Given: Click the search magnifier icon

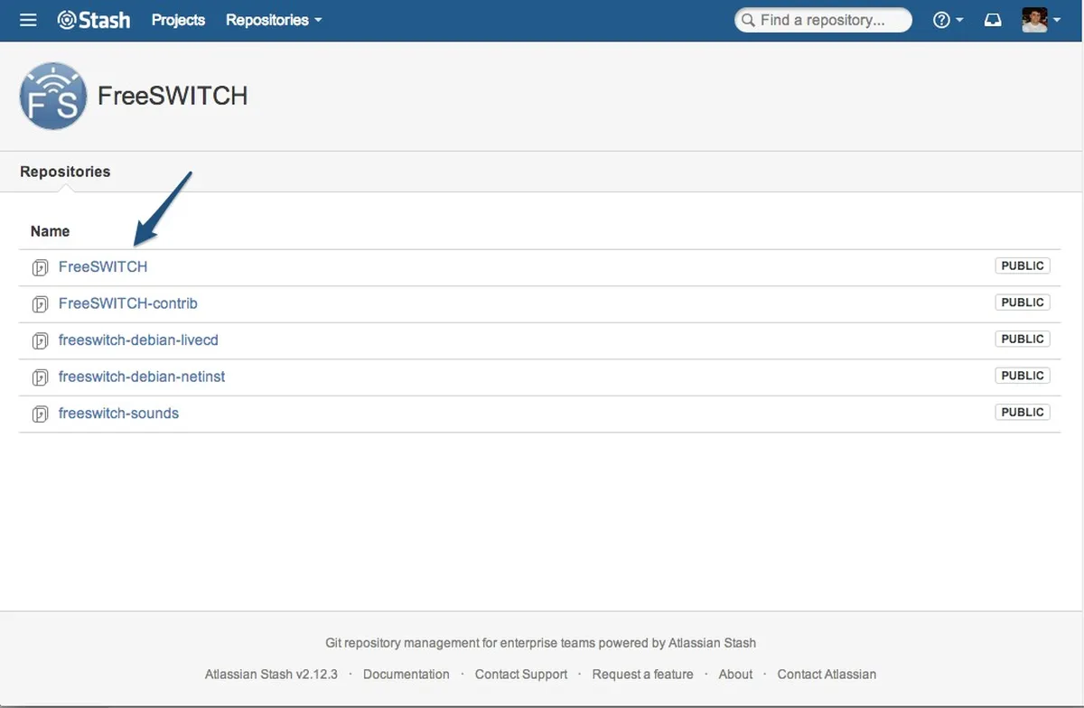Looking at the screenshot, I should [x=749, y=20].
